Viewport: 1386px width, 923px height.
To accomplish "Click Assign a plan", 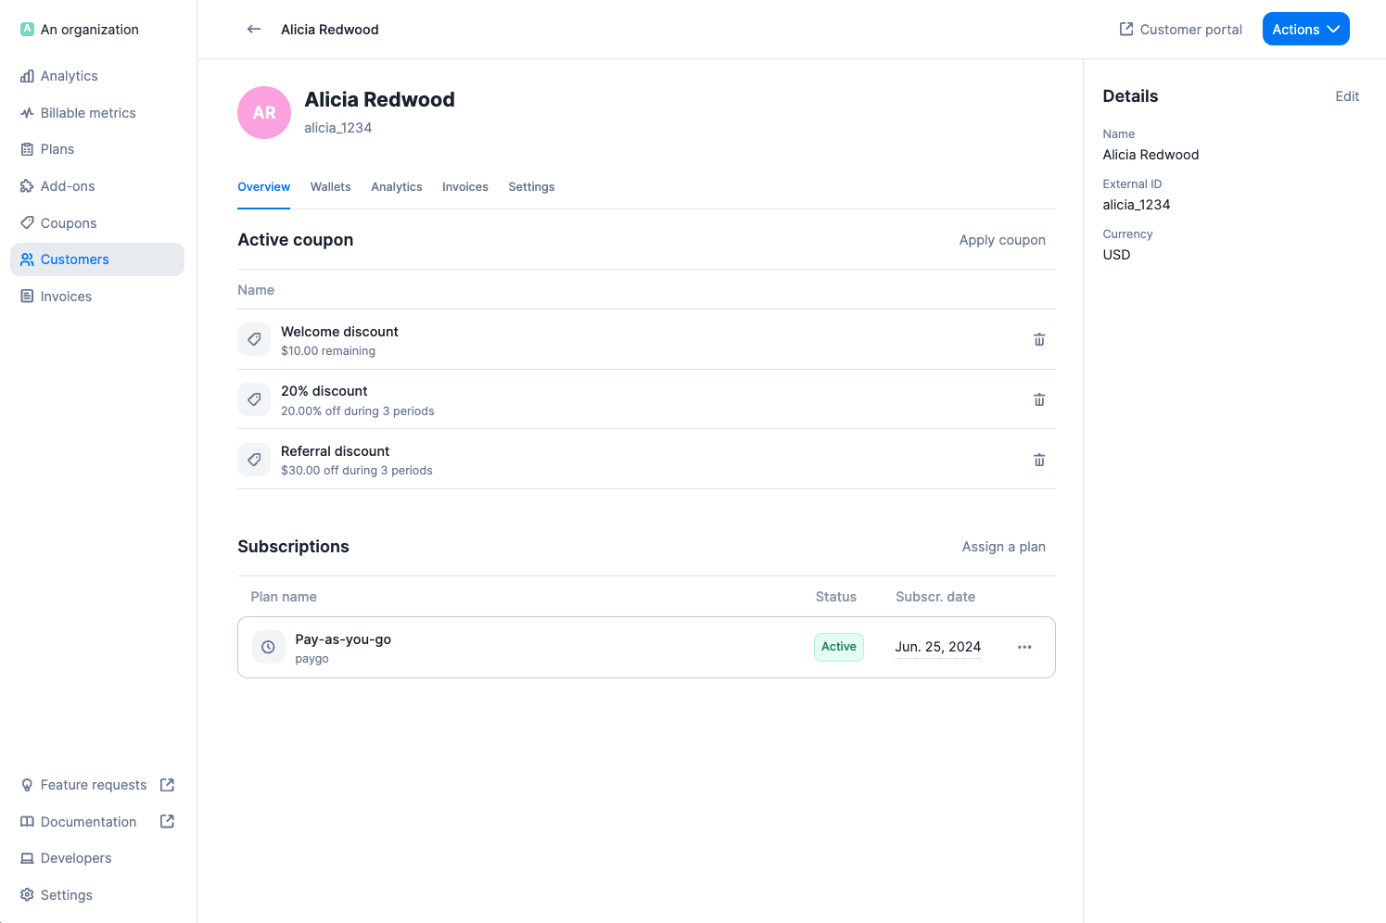I will 1004,547.
